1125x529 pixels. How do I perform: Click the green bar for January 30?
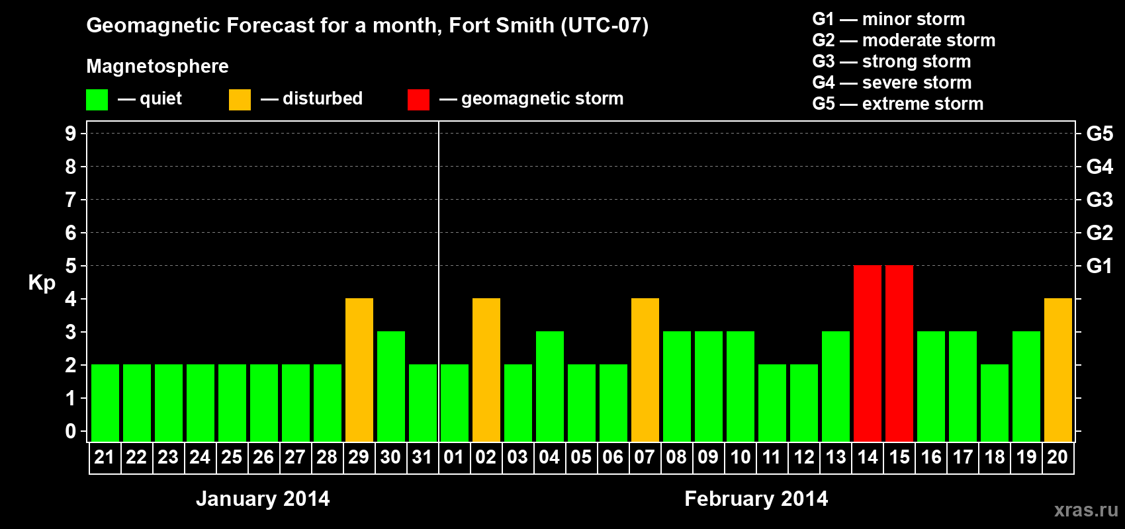coord(391,386)
